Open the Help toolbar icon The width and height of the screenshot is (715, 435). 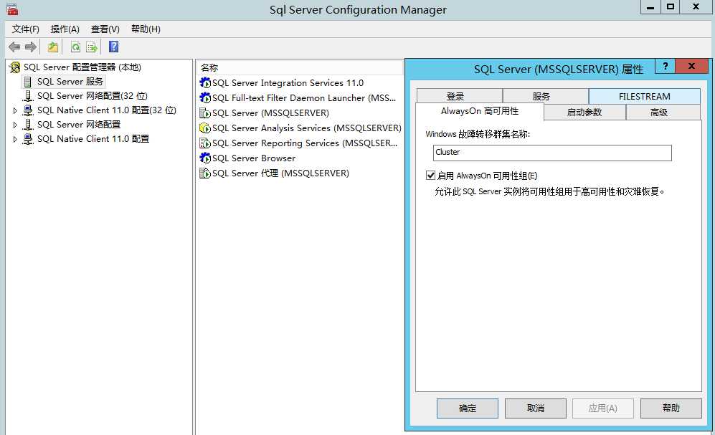point(113,47)
